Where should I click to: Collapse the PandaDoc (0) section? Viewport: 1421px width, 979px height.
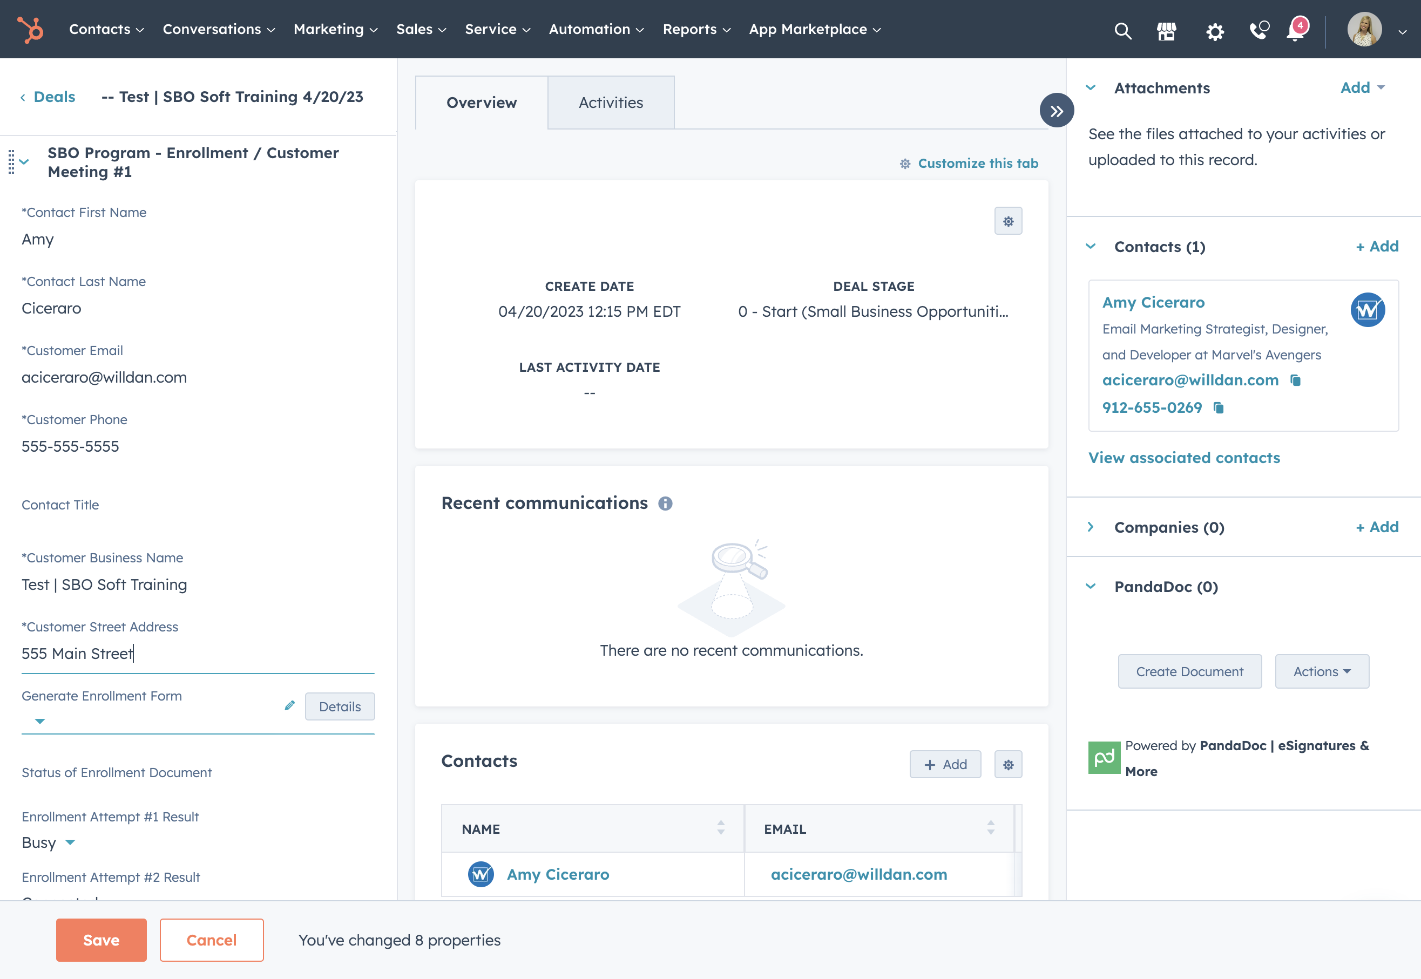click(x=1091, y=587)
